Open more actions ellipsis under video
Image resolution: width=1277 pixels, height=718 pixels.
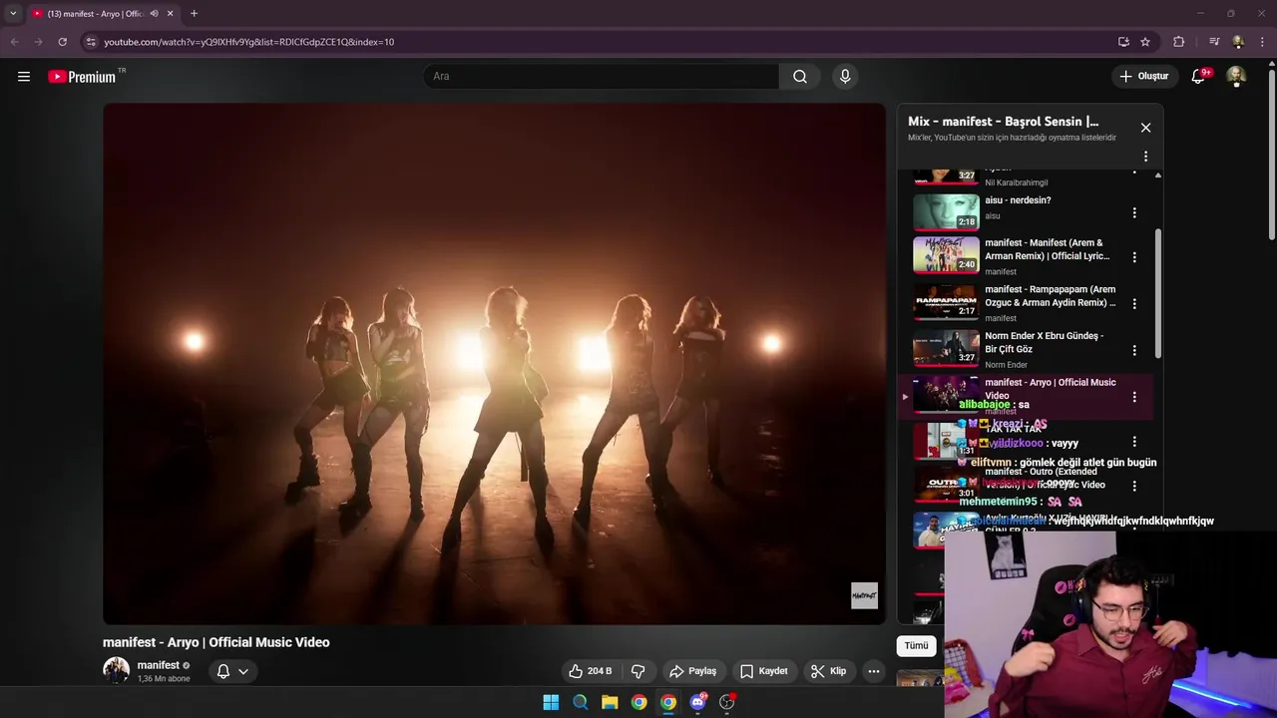[x=874, y=671]
